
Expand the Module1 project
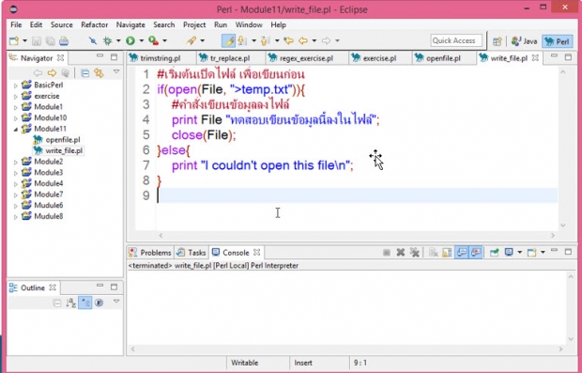point(16,107)
